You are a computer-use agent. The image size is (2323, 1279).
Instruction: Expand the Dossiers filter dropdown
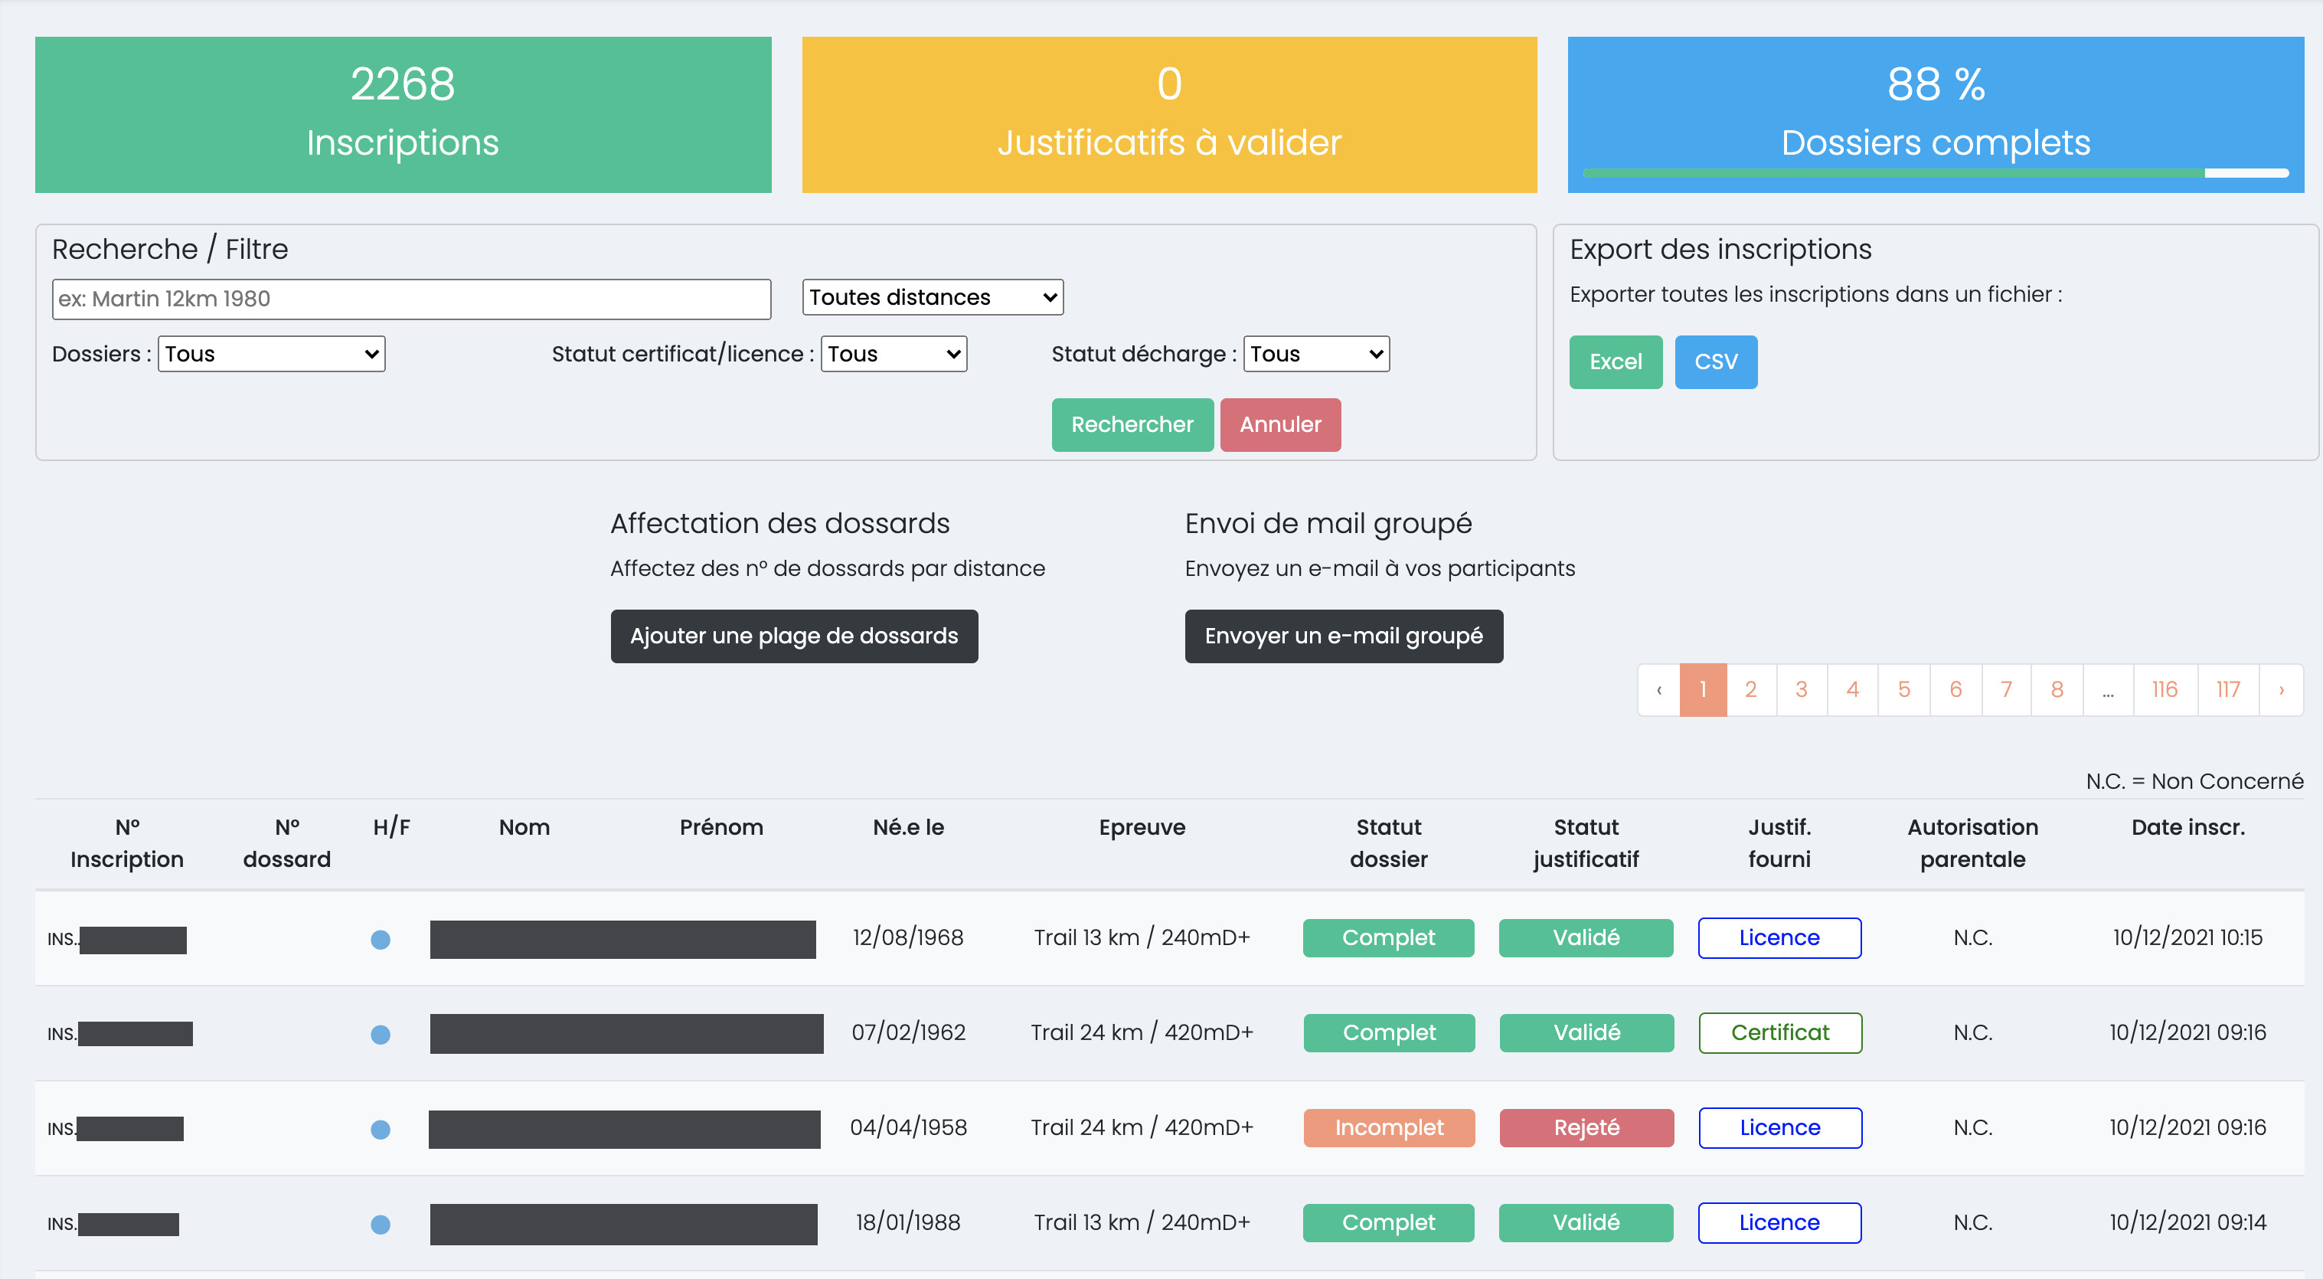pyautogui.click(x=272, y=354)
